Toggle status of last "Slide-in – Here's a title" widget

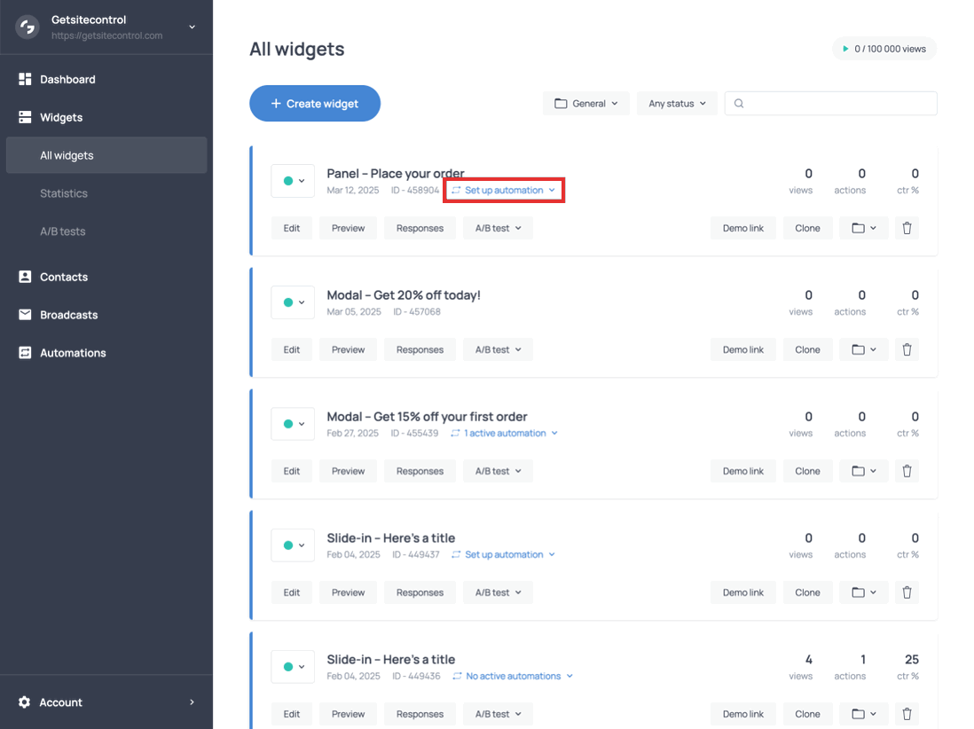[293, 666]
